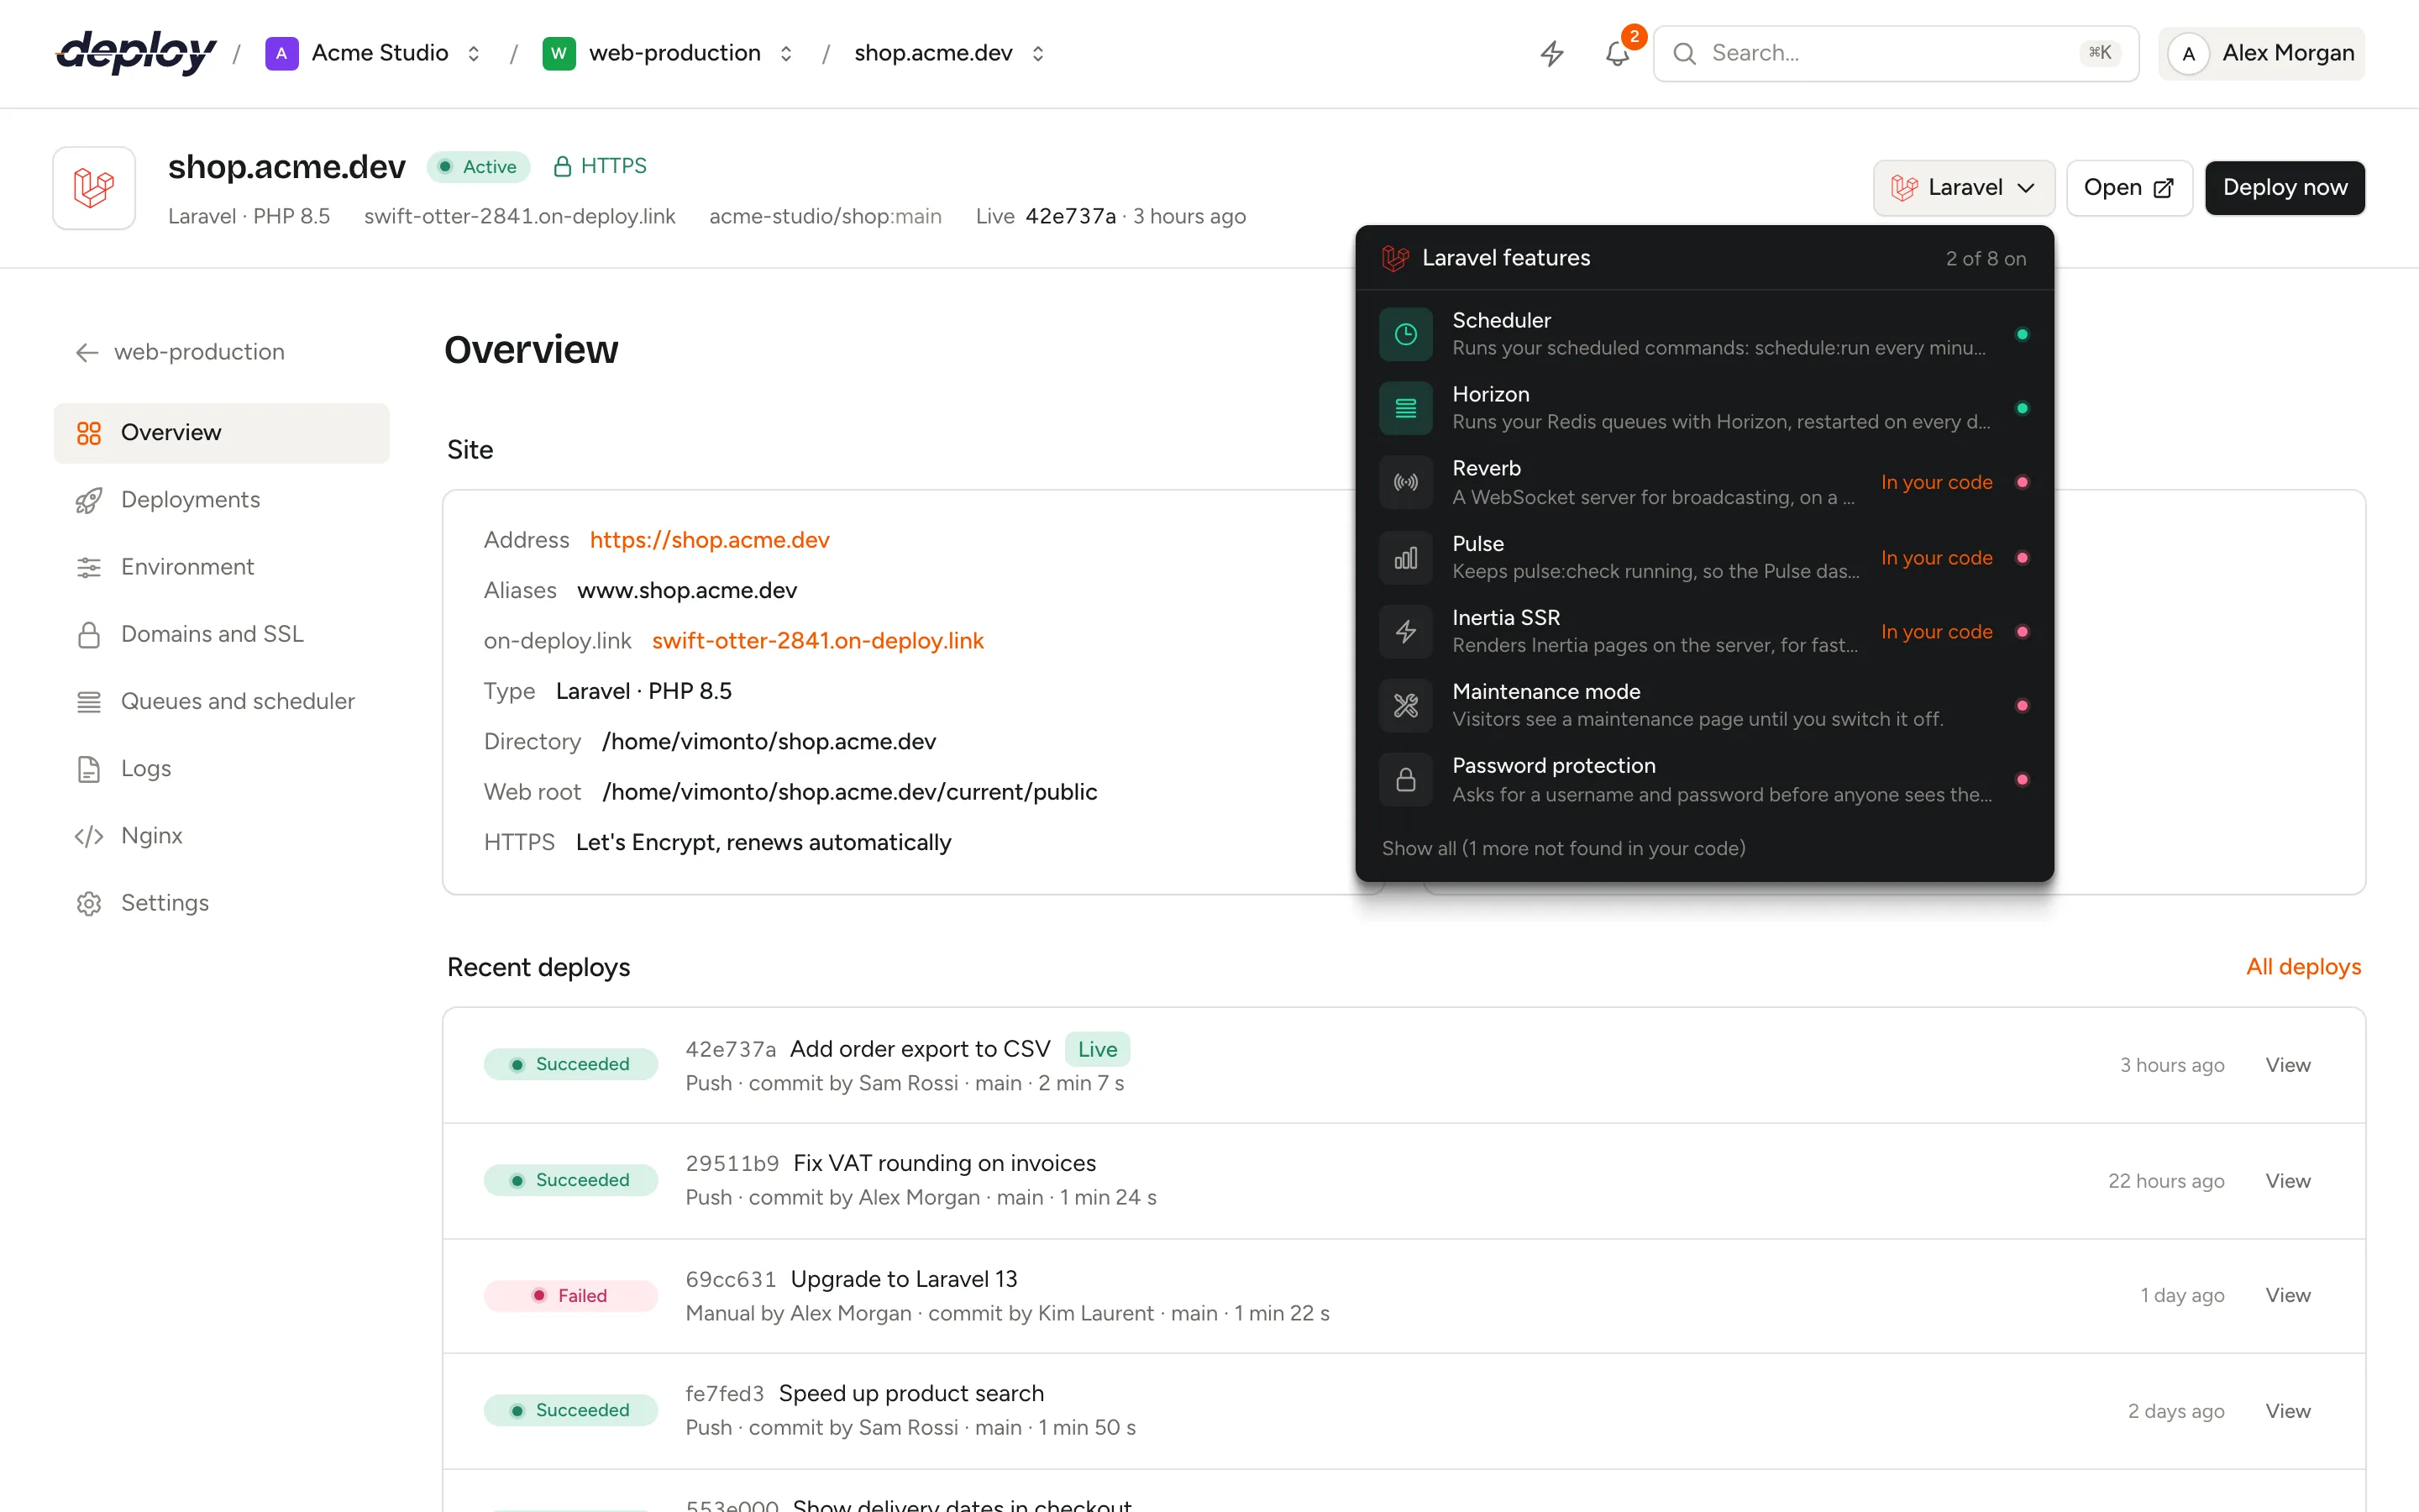Image resolution: width=2419 pixels, height=1512 pixels.
Task: Click the Deploy now button
Action: pos(2284,188)
